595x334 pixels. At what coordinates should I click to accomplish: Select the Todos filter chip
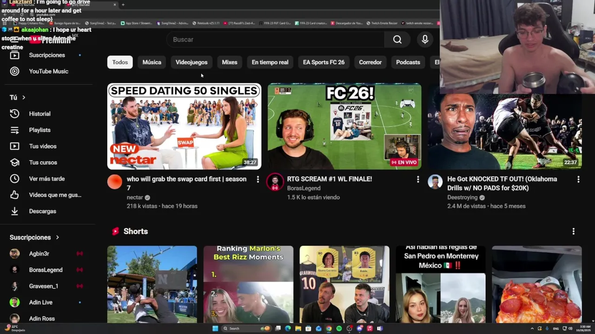click(120, 62)
